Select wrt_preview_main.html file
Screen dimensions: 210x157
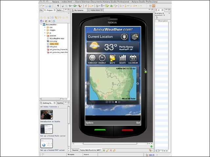(x=57, y=52)
